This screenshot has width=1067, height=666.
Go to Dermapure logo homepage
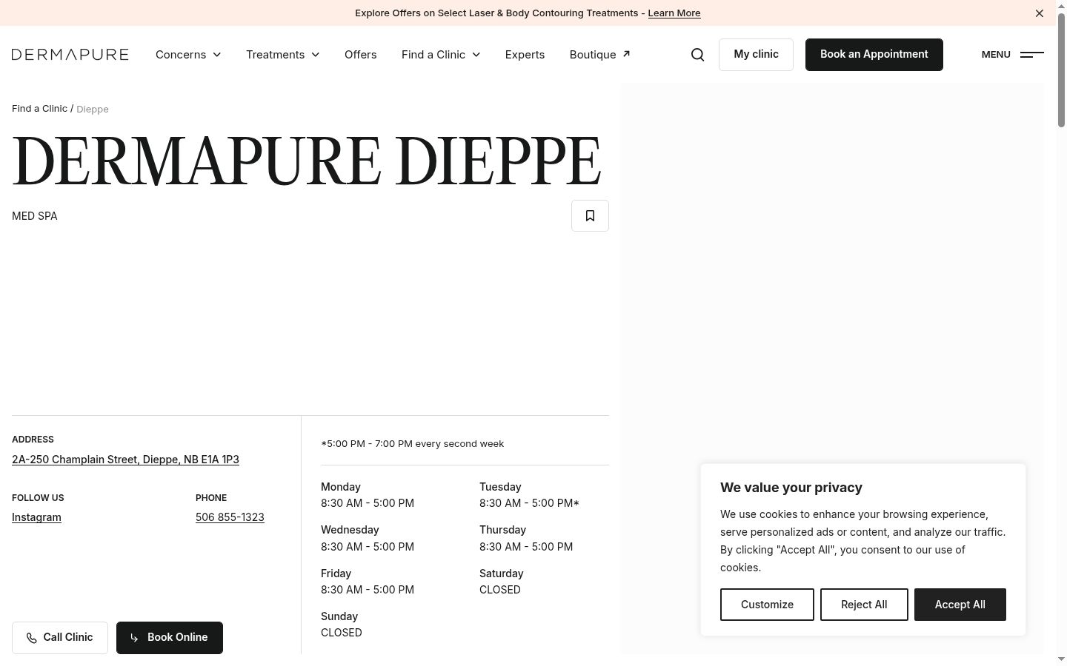(x=70, y=55)
